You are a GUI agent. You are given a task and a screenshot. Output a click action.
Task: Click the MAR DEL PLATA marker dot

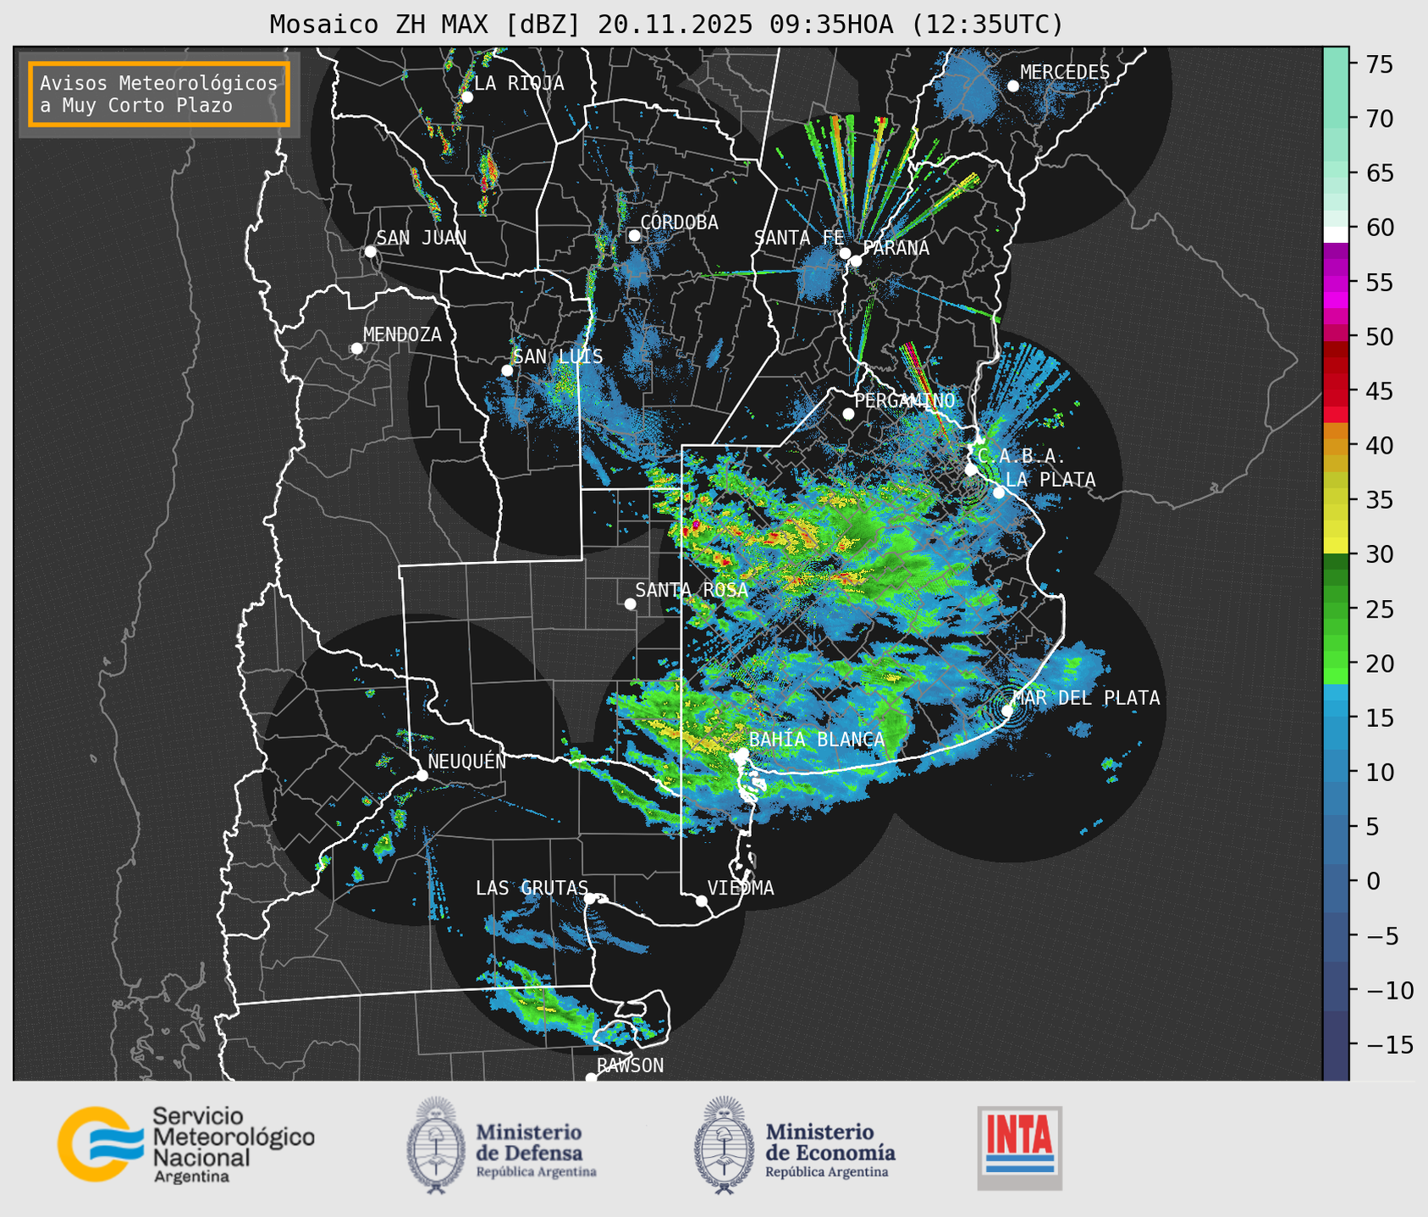pyautogui.click(x=1007, y=710)
